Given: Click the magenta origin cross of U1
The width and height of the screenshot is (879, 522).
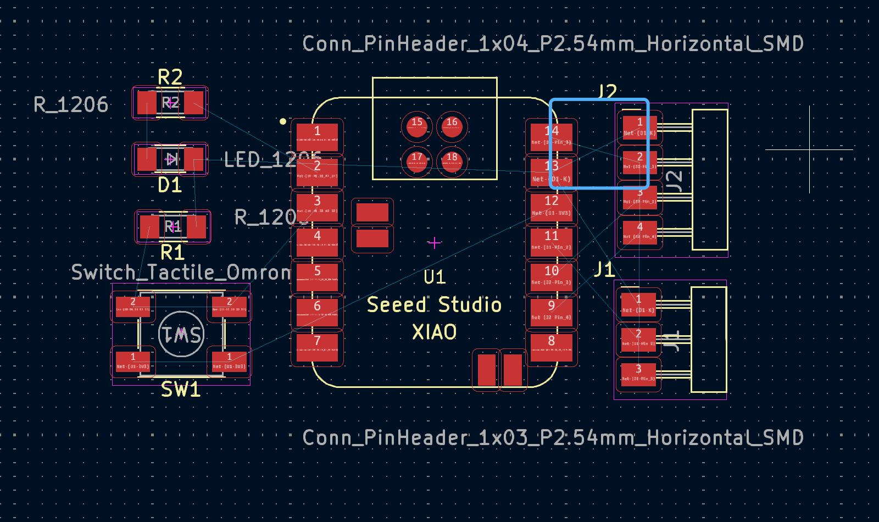Looking at the screenshot, I should (x=435, y=242).
